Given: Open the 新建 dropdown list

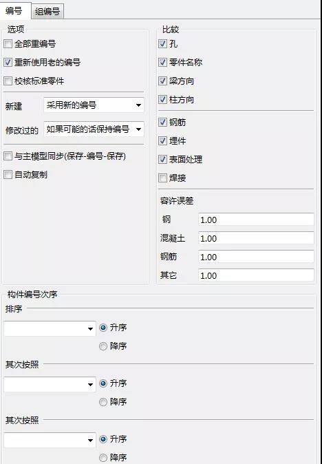Looking at the screenshot, I should [94, 105].
